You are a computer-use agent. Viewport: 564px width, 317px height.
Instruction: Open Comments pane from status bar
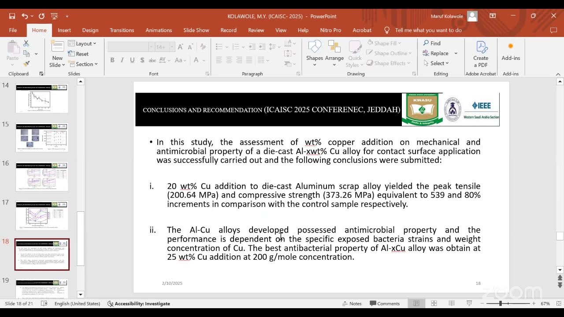point(385,303)
